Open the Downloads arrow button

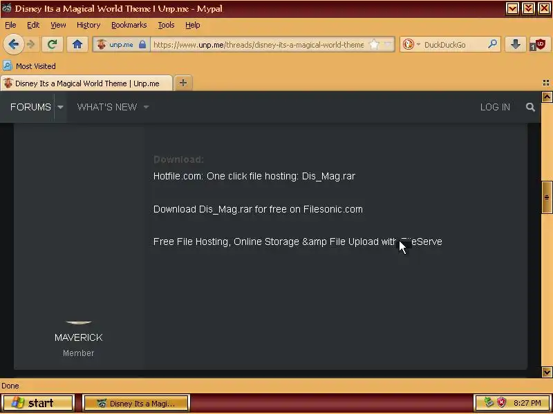(515, 44)
